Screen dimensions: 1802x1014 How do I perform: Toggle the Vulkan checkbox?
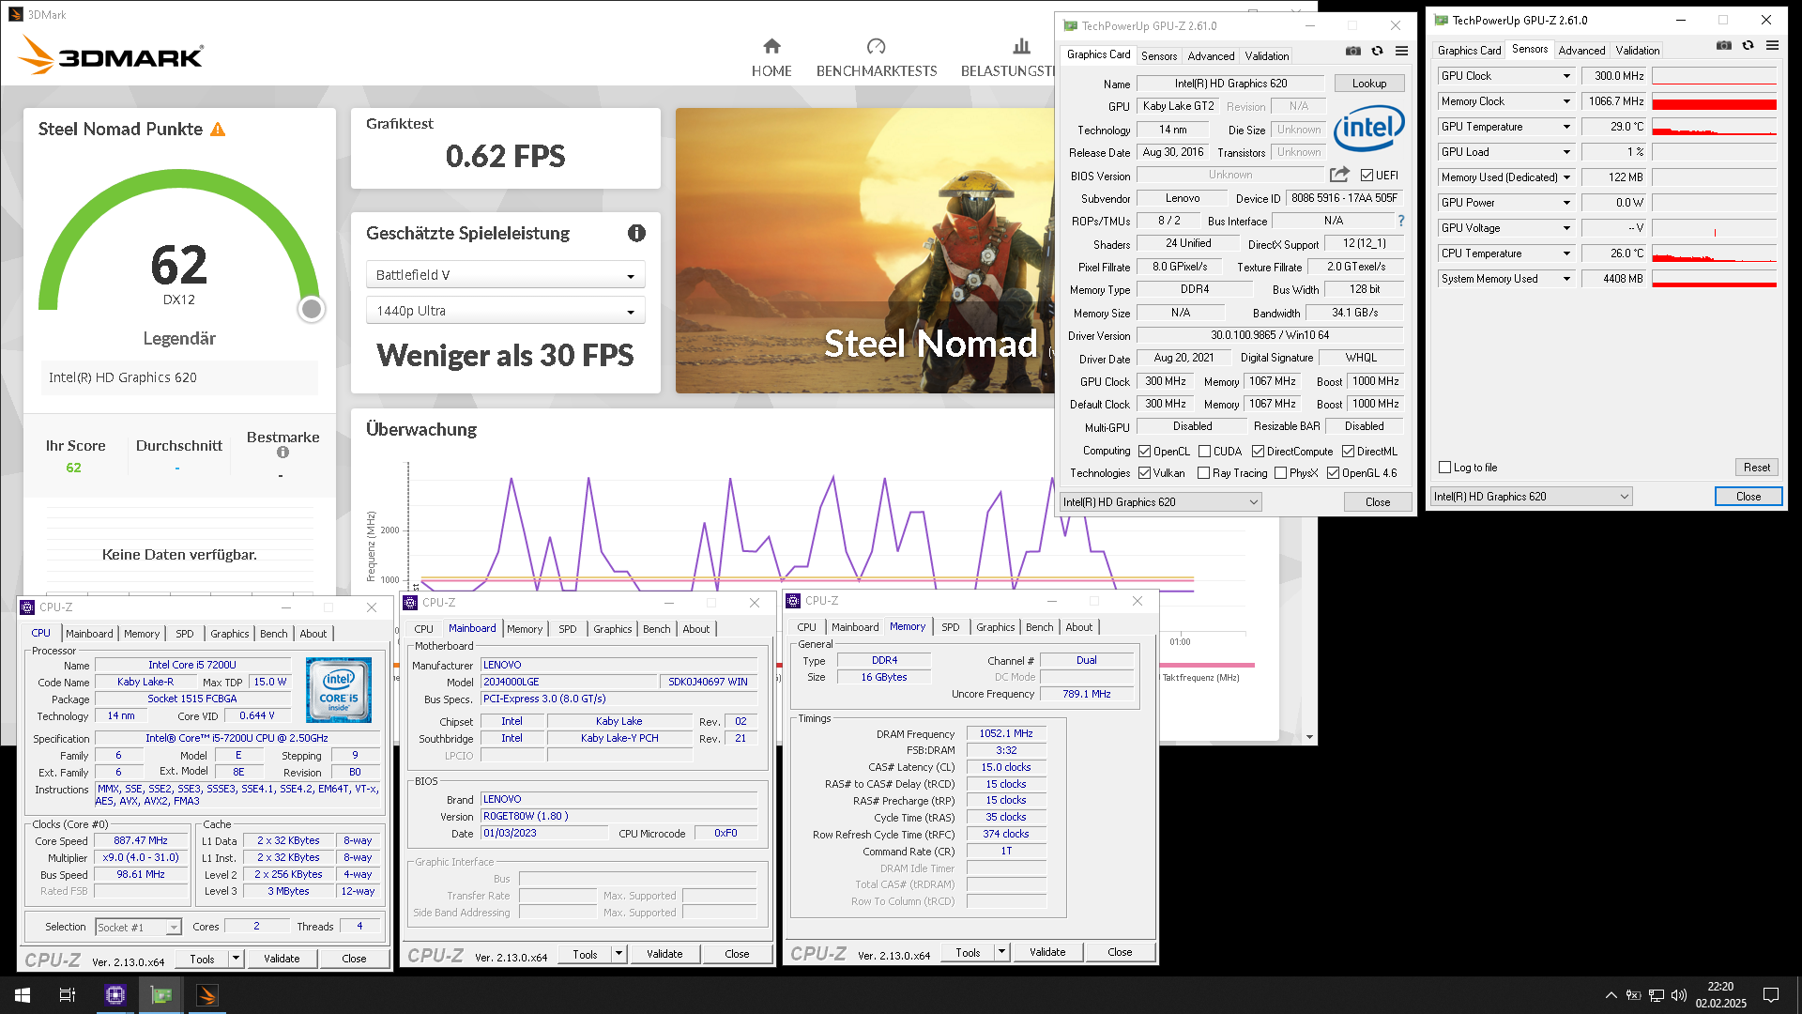pos(1144,473)
